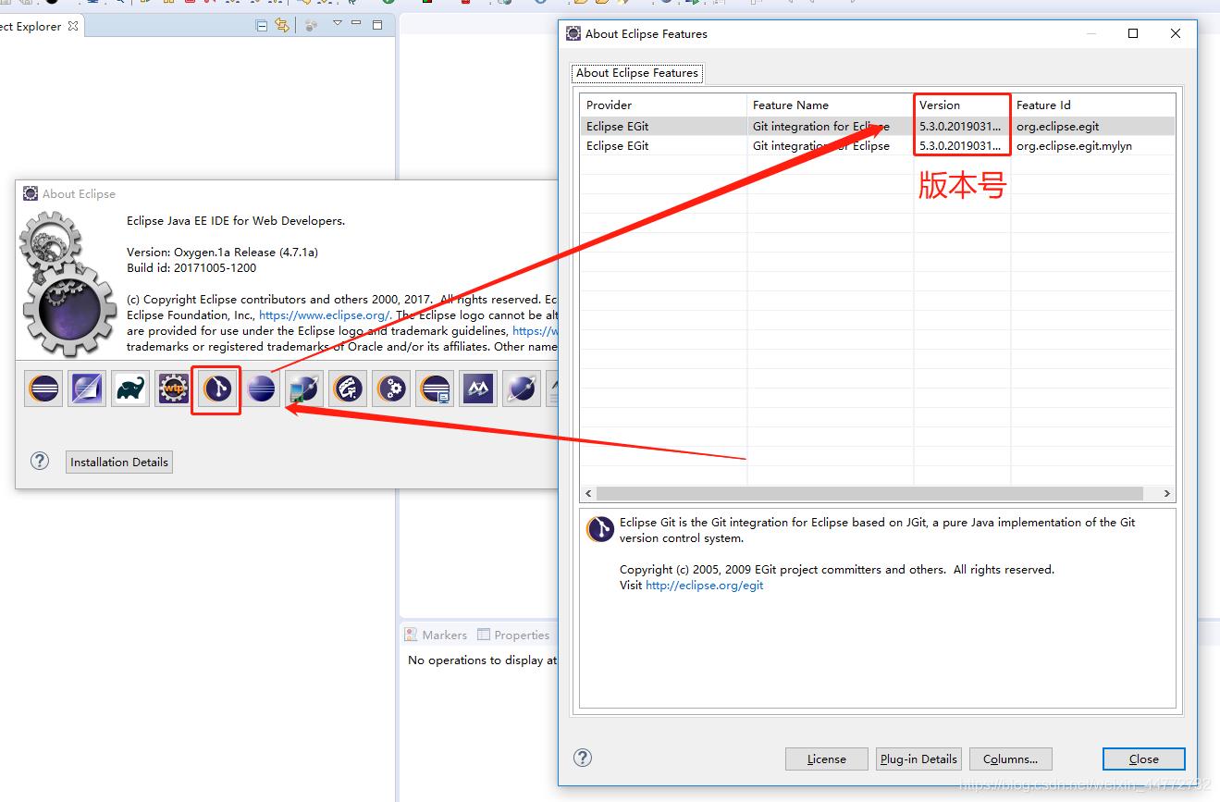Switch to the Markers tab
The height and width of the screenshot is (802, 1220).
[436, 635]
